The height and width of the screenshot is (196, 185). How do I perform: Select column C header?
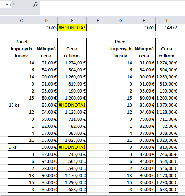click(x=21, y=21)
